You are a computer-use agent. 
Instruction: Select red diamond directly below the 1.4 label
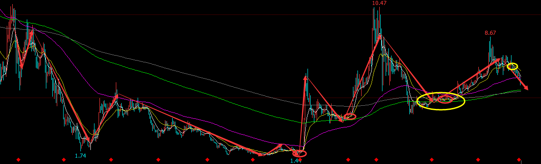click(300, 159)
